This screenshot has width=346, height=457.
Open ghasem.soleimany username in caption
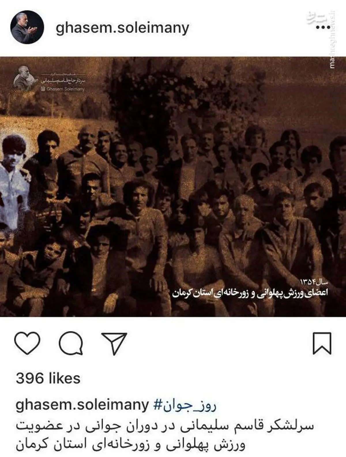click(x=82, y=405)
